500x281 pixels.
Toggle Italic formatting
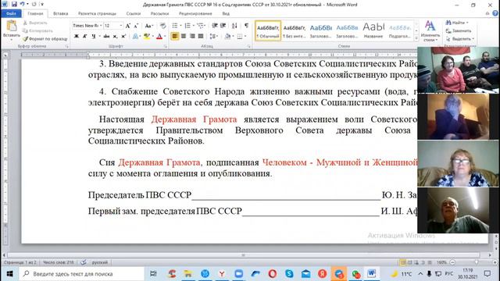click(x=85, y=37)
